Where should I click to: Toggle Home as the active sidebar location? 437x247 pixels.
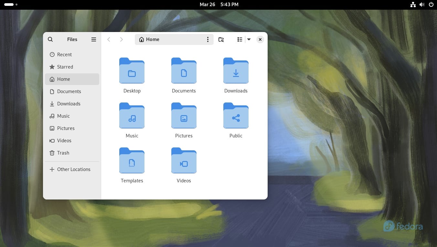63,79
